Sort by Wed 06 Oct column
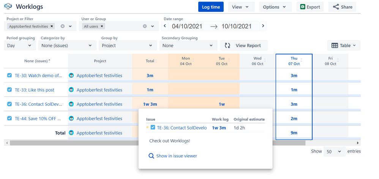Screen dimensions: 379x179 click(265, 59)
